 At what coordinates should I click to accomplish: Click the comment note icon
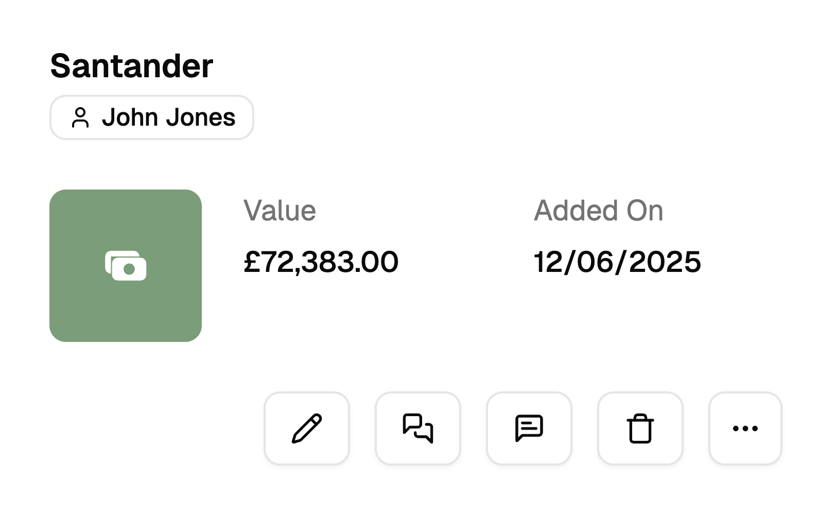click(x=529, y=428)
